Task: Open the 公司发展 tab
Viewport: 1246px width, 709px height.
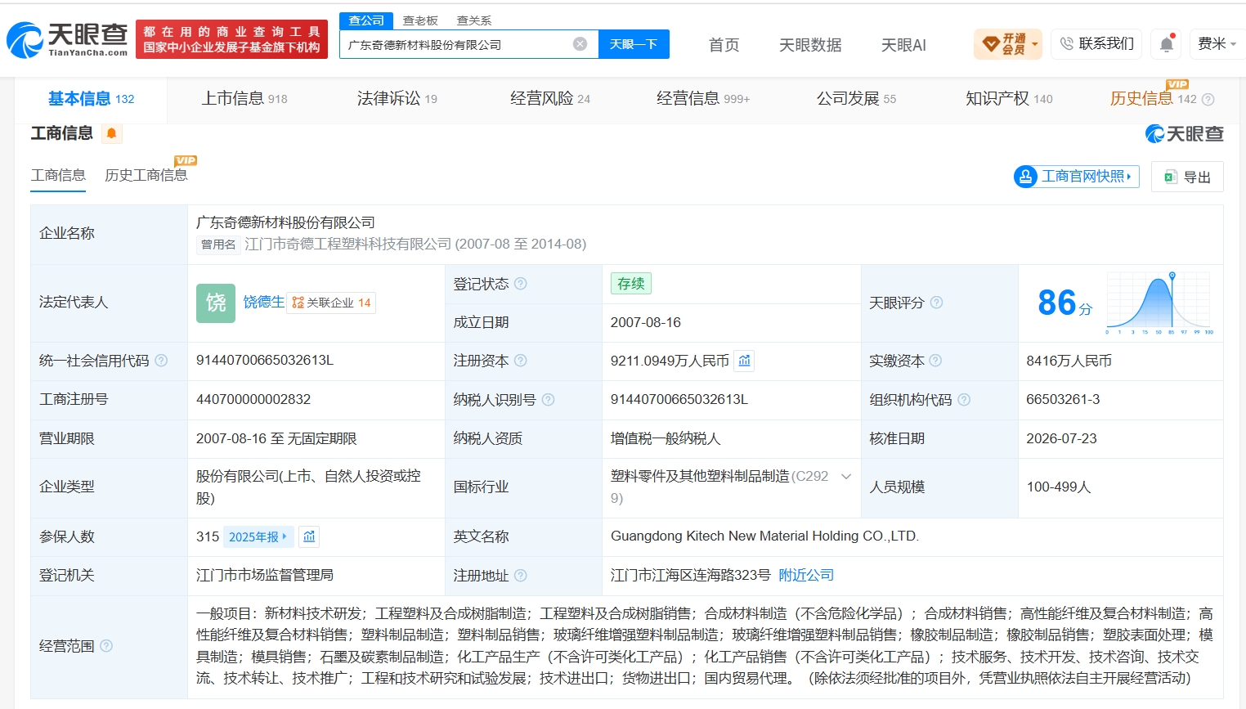Action: (856, 99)
